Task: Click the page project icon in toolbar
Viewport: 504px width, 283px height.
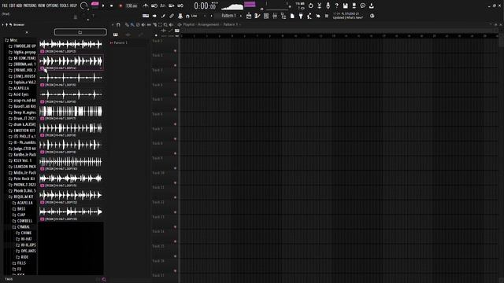Action: click(x=292, y=16)
